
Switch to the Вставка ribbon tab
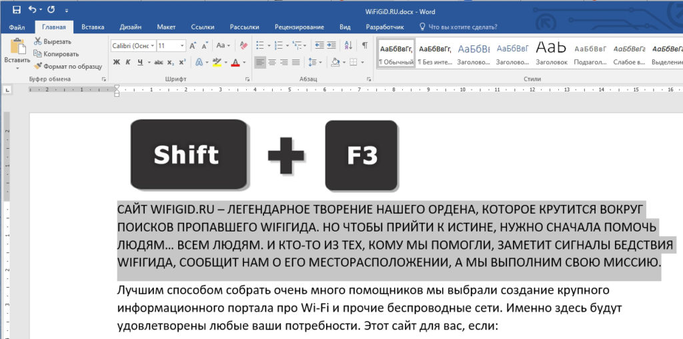tap(93, 27)
